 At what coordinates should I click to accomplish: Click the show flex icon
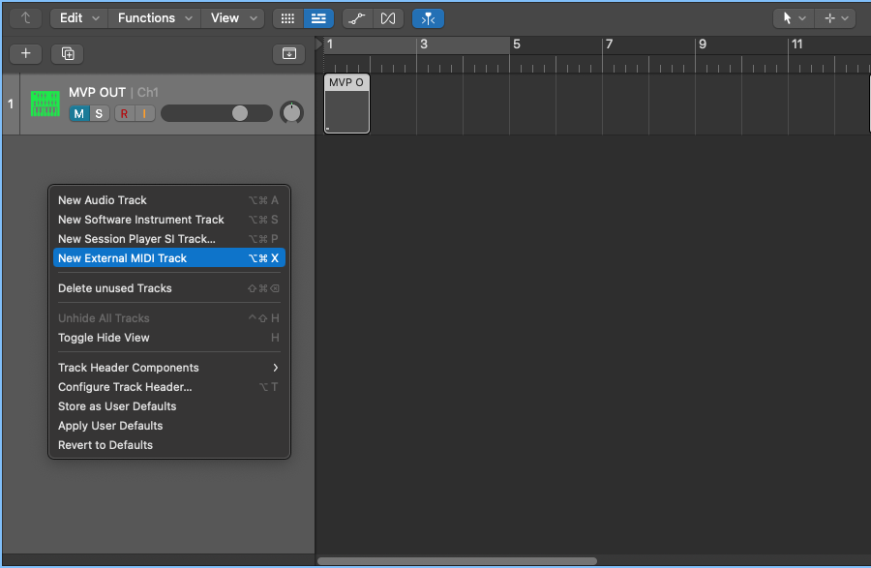tap(388, 18)
